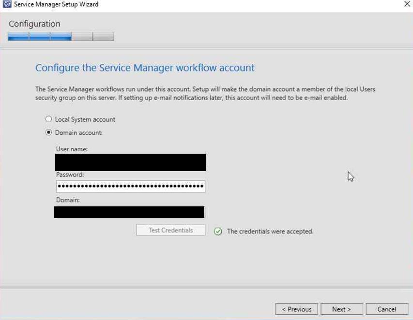
Task: Click the green credentials accepted checkmark icon
Action: 218,232
